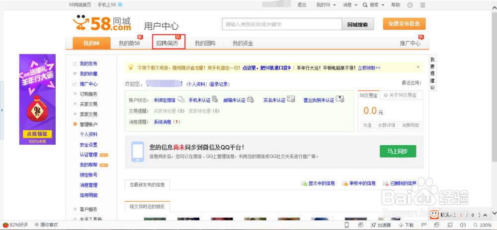Screen dimensions: 497x230
Task: Click the heart icon beside 我的收藏
Action: 75,74
